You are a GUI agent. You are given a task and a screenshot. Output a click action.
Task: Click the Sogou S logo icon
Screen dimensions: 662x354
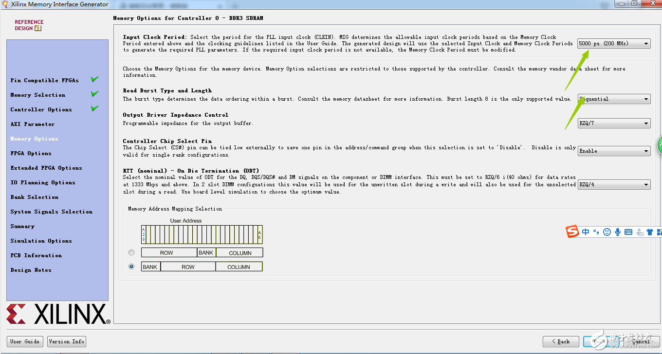(x=572, y=231)
